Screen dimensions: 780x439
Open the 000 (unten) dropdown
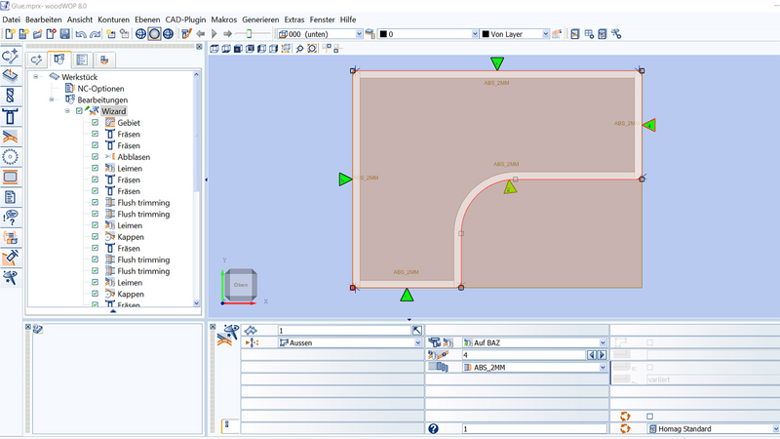pos(357,34)
